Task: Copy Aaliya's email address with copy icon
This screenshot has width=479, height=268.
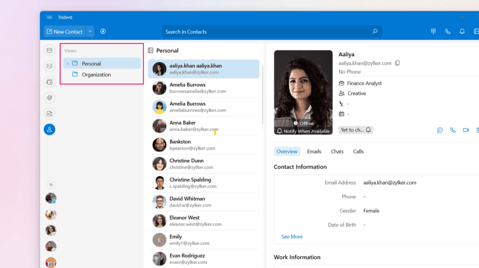Action: 398,63
